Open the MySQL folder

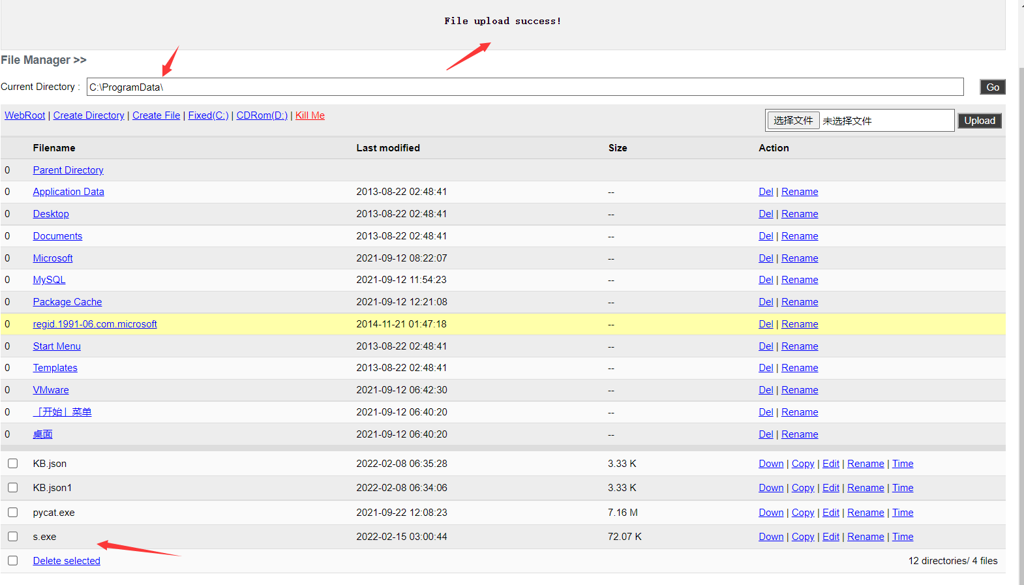point(49,280)
